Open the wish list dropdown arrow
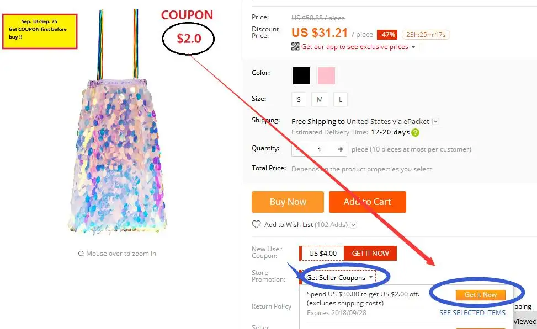The height and width of the screenshot is (329, 537). [353, 225]
